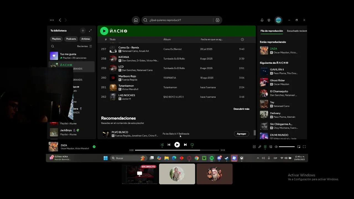
Task: Filter library by Podcasts
Action: pyautogui.click(x=71, y=39)
